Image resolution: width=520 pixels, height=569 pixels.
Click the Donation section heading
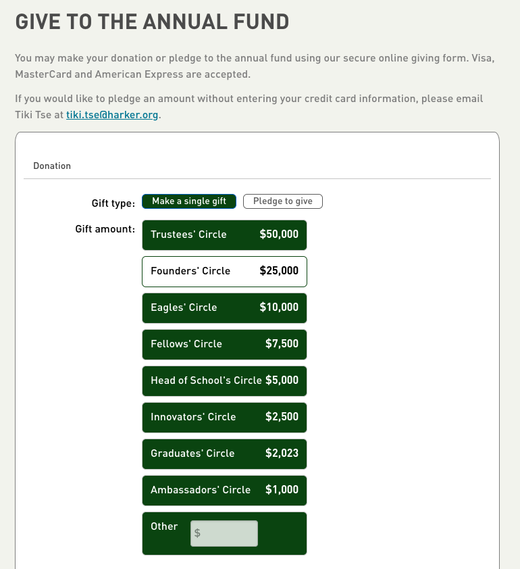[x=52, y=166]
